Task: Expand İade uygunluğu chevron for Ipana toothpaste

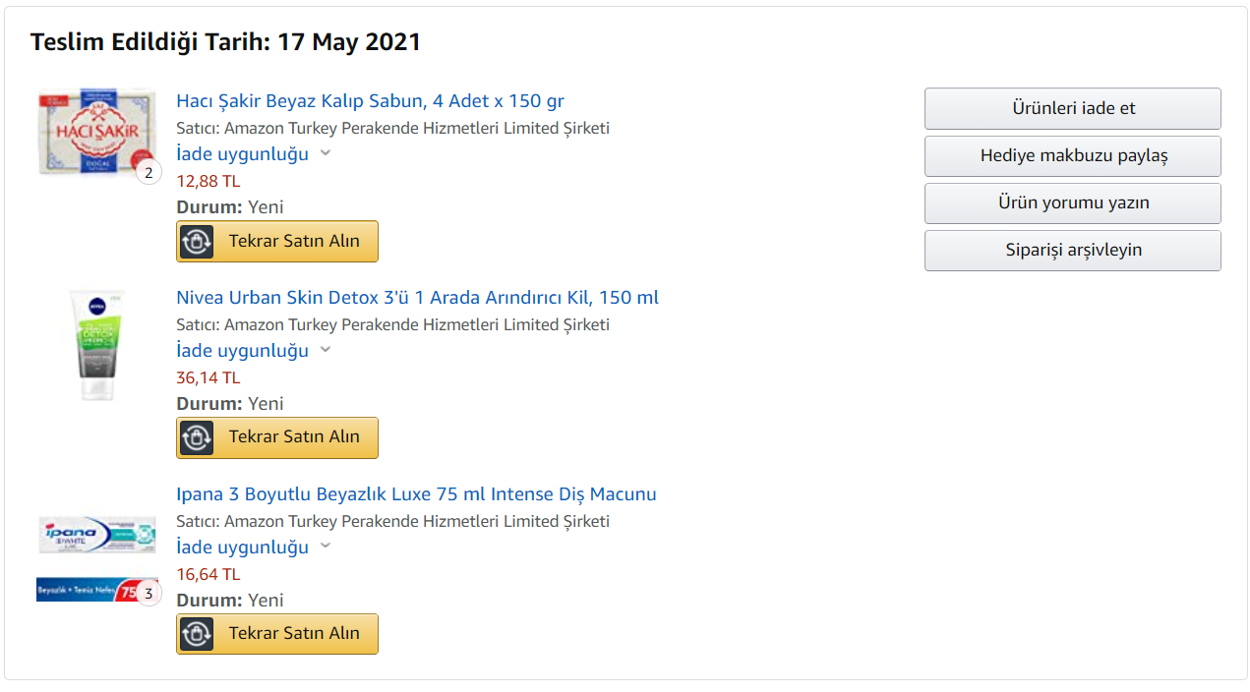Action: (x=326, y=547)
